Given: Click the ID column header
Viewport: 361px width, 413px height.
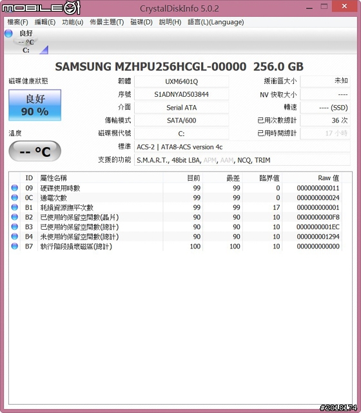Looking at the screenshot, I should pyautogui.click(x=29, y=178).
